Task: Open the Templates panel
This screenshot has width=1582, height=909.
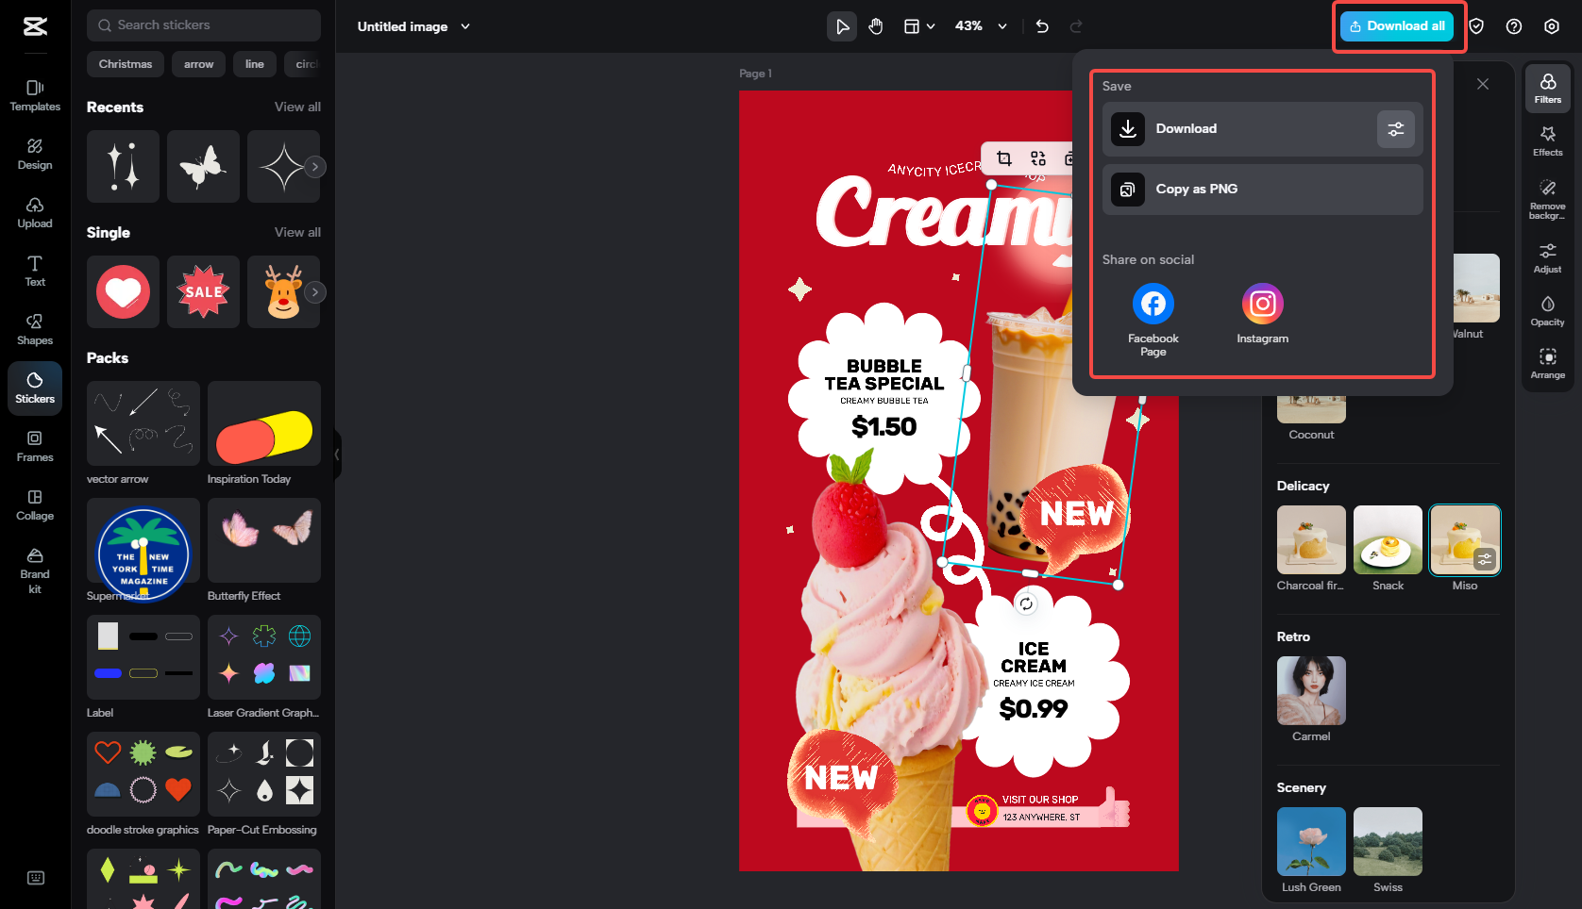Action: 35,96
